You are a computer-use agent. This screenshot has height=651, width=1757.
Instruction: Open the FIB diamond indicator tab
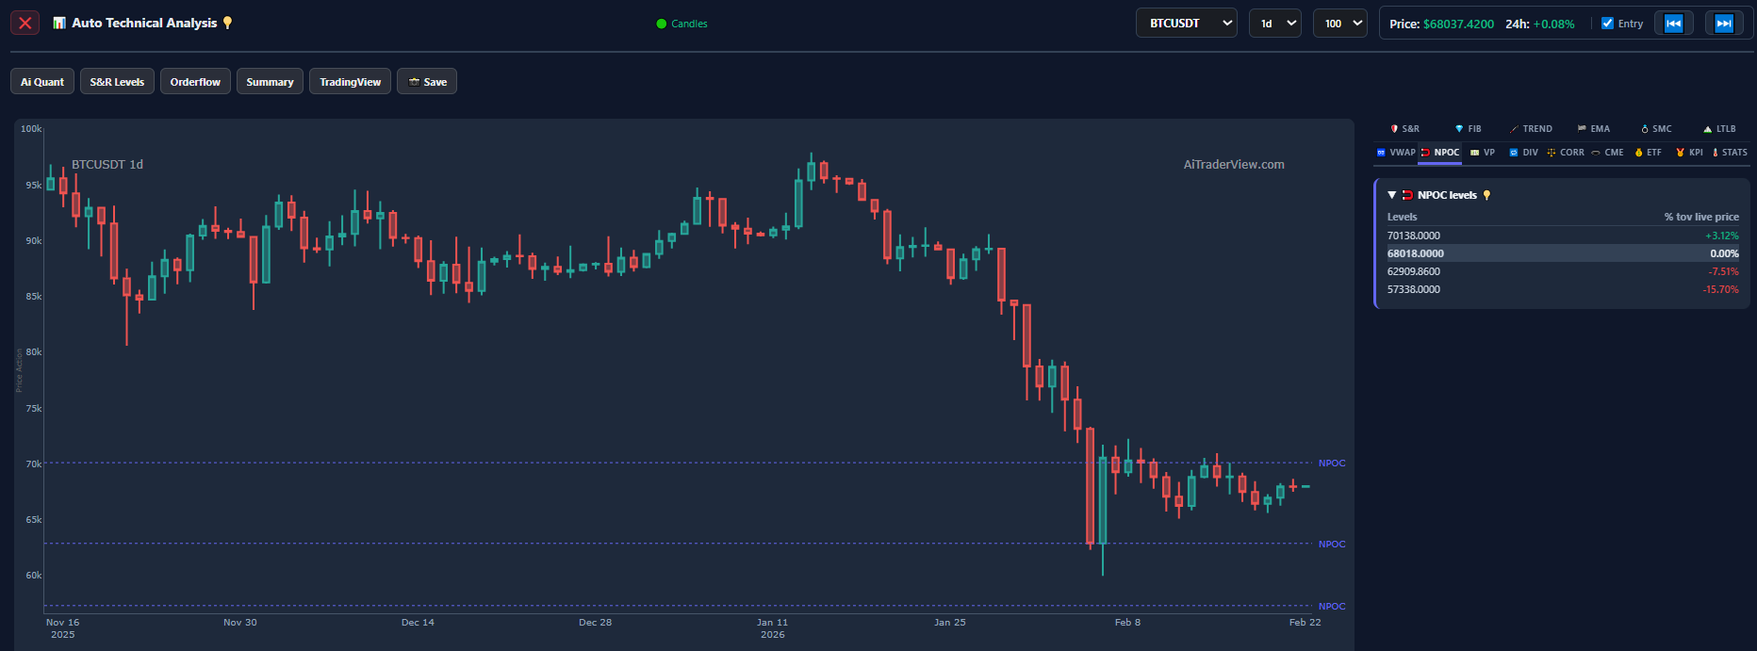pyautogui.click(x=1468, y=129)
